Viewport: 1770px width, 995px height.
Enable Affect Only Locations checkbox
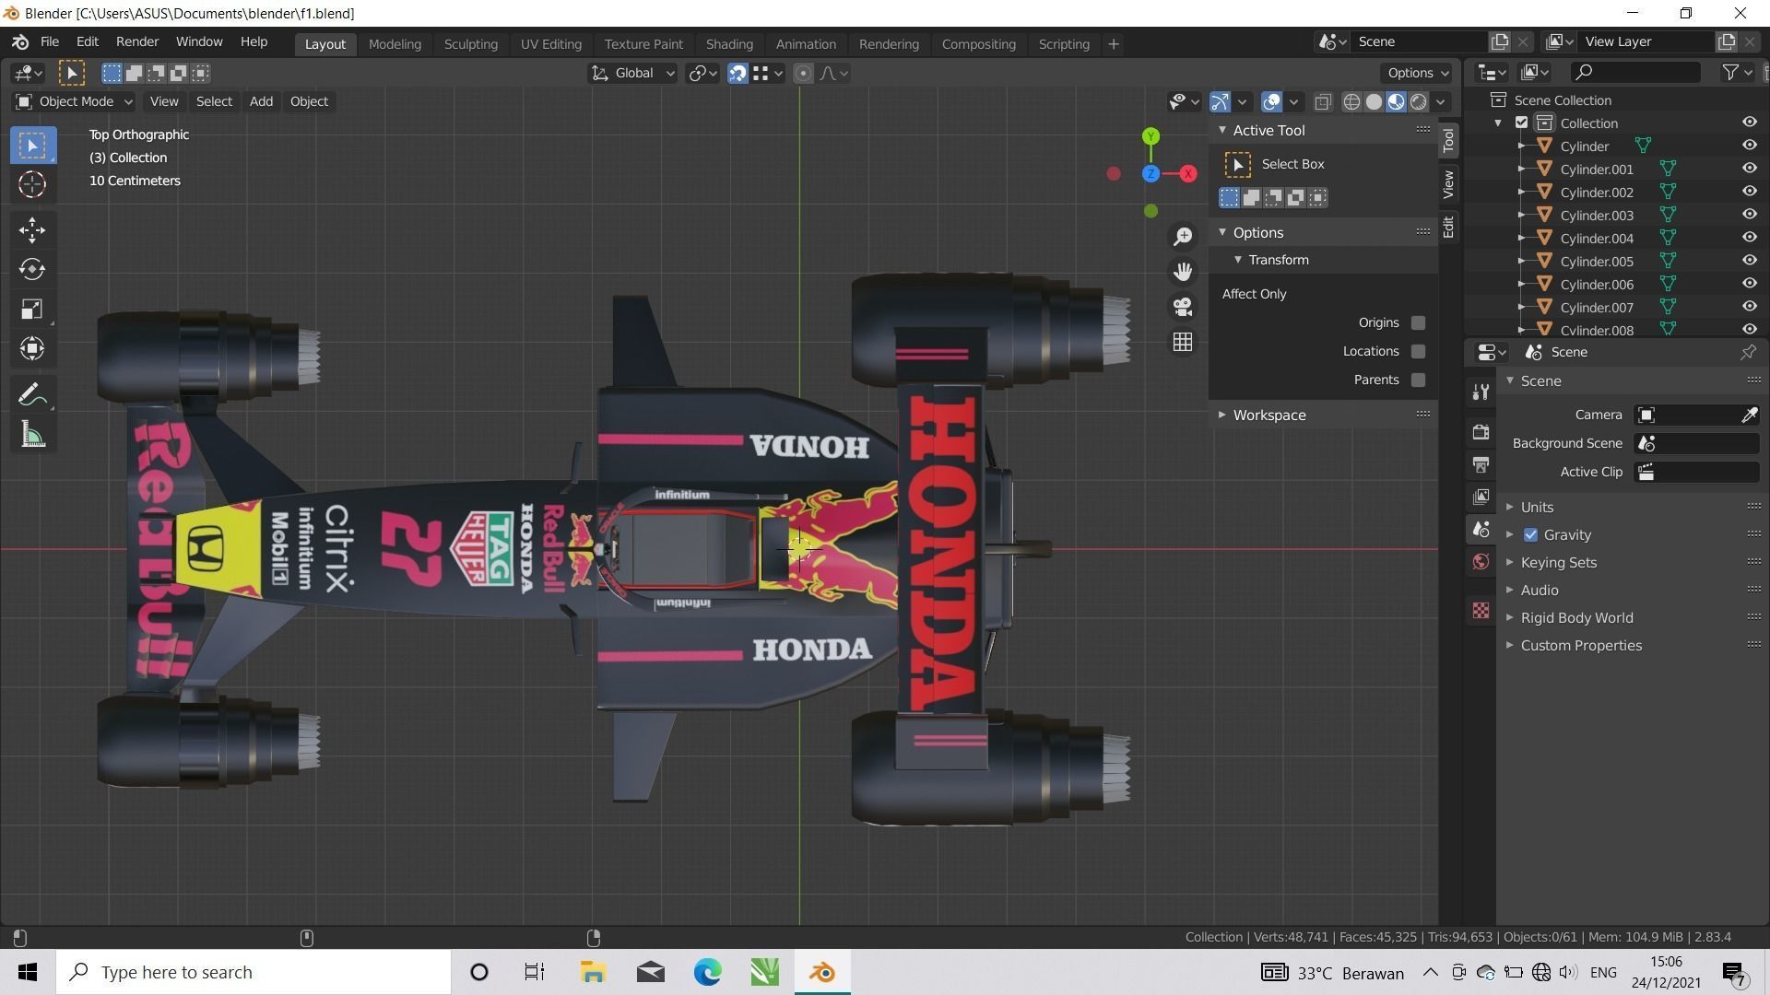coord(1418,352)
